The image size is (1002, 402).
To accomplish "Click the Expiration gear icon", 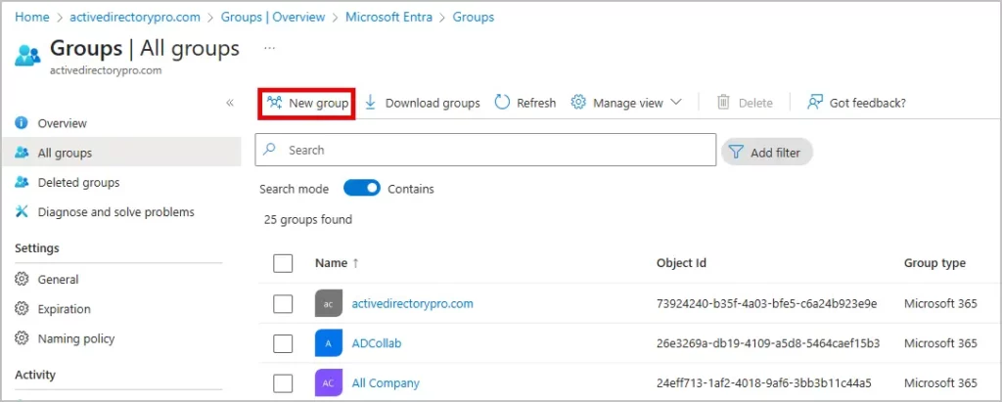I will click(x=22, y=309).
